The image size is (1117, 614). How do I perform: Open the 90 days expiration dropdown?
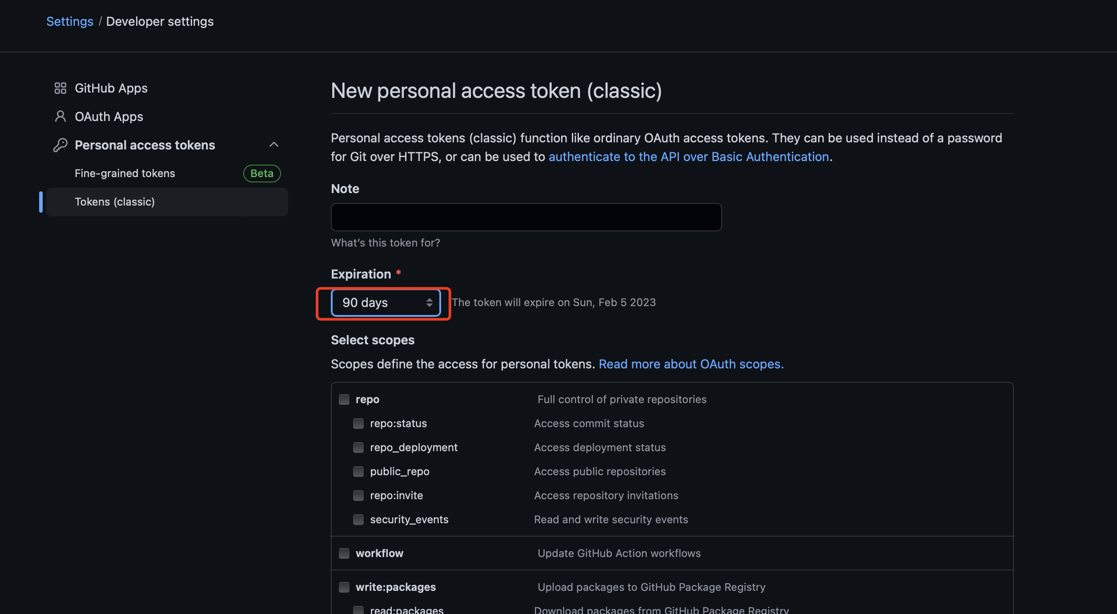(386, 303)
